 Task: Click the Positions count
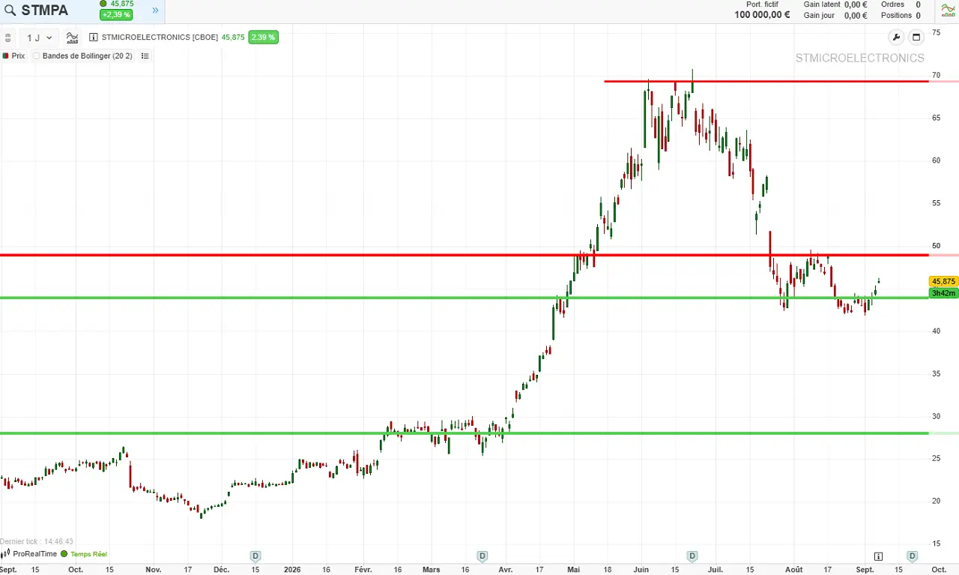918,15
